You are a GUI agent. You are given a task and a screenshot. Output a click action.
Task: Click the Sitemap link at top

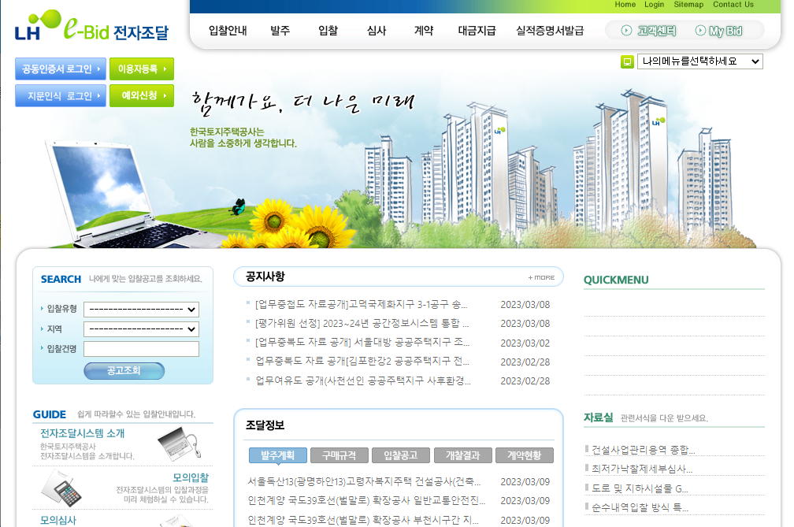click(x=688, y=5)
